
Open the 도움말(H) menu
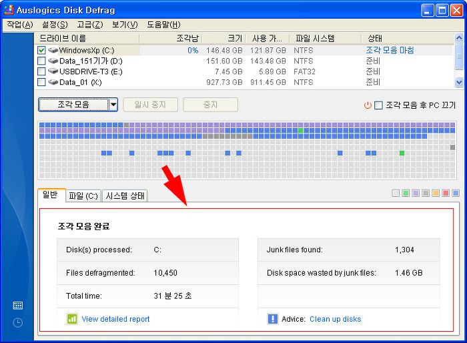[163, 25]
